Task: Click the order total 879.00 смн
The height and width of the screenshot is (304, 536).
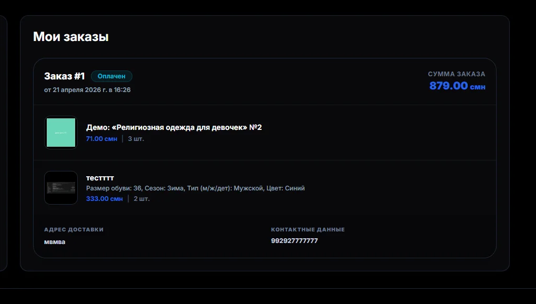Action: tap(457, 86)
